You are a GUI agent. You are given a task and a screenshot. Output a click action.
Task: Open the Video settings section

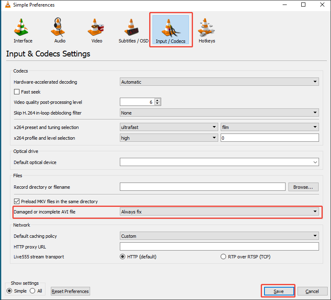pos(95,29)
